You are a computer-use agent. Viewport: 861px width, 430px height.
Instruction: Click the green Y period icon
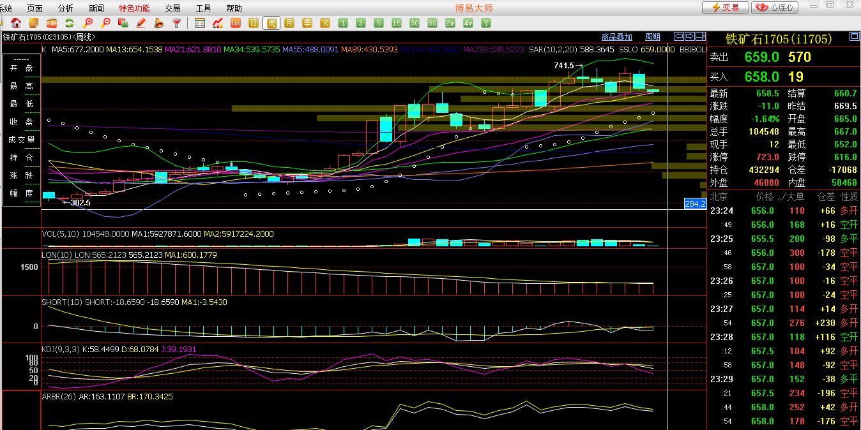click(x=486, y=23)
